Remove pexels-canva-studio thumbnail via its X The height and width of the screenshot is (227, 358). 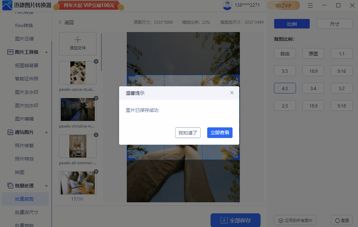pos(96,61)
